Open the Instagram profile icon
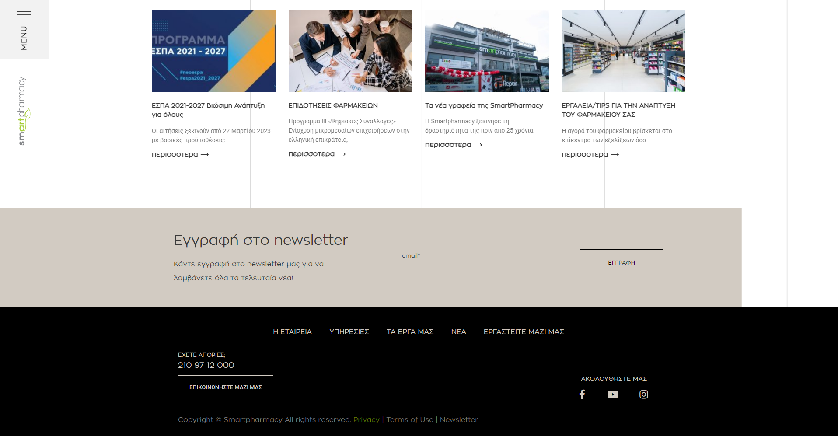838x436 pixels. tap(644, 394)
